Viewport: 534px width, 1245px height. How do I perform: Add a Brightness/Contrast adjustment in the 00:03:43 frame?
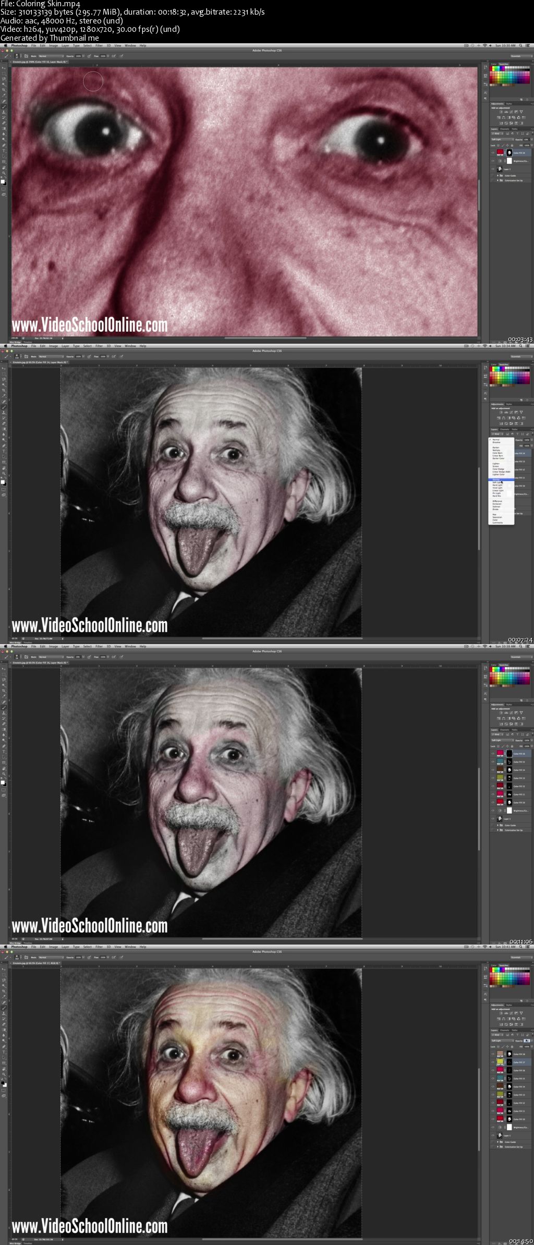tap(501, 112)
